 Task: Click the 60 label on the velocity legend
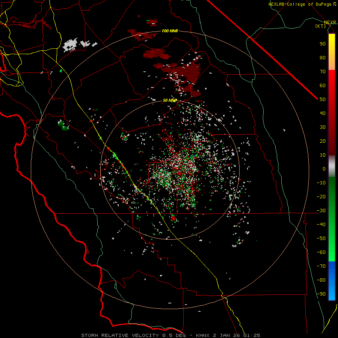pos(323,85)
